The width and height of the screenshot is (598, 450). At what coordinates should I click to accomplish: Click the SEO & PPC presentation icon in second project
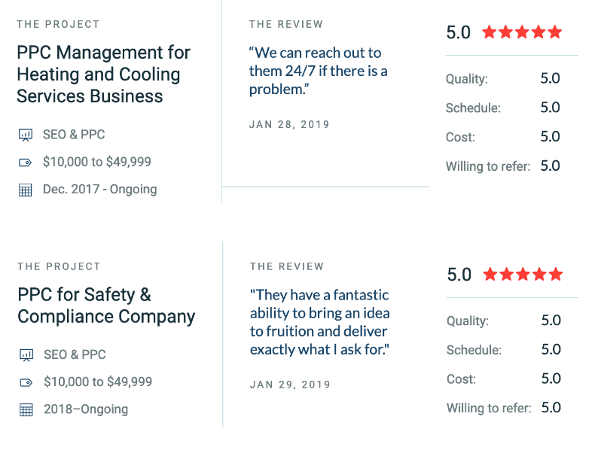click(26, 355)
